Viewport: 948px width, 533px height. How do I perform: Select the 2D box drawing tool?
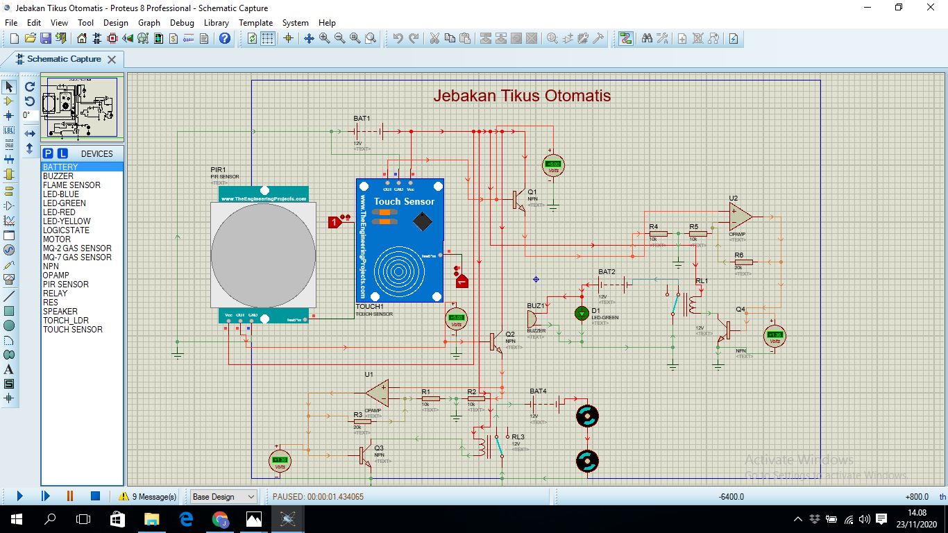tap(9, 311)
